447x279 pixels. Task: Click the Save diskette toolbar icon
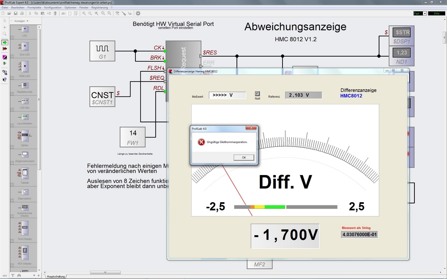pyautogui.click(x=16, y=13)
